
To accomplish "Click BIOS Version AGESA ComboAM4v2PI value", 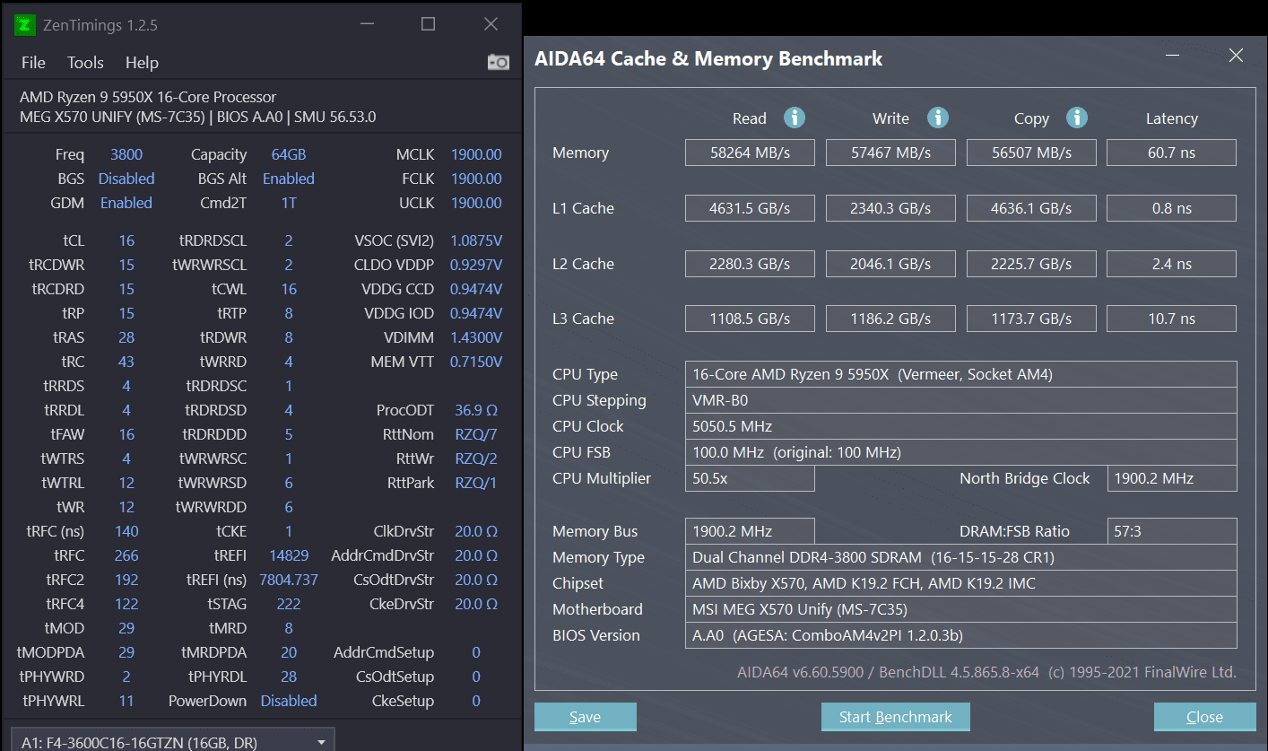I will click(960, 635).
